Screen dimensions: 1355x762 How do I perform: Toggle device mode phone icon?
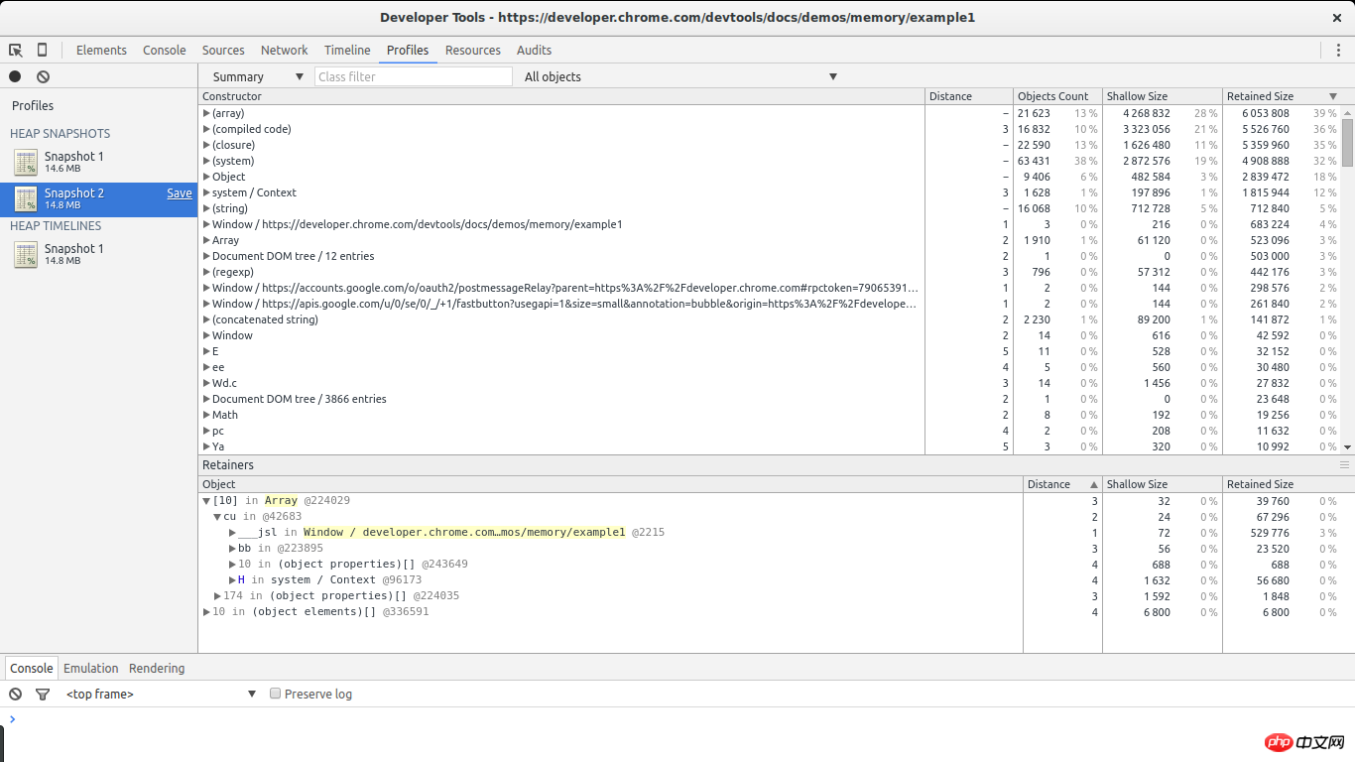point(42,50)
